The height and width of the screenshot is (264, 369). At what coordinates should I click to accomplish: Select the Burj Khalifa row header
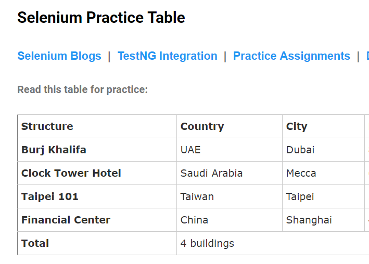97,150
